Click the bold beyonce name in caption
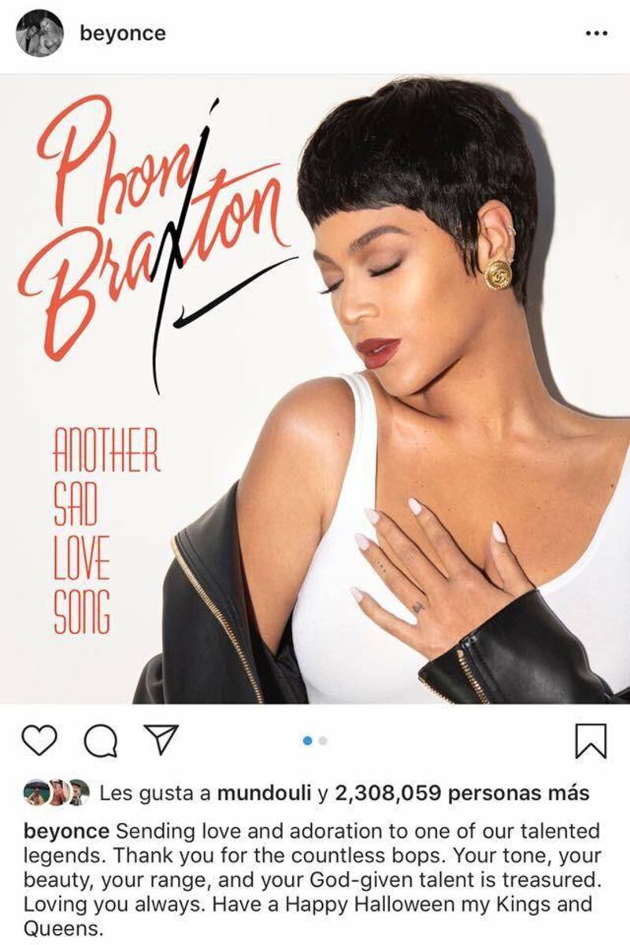 pos(68,831)
